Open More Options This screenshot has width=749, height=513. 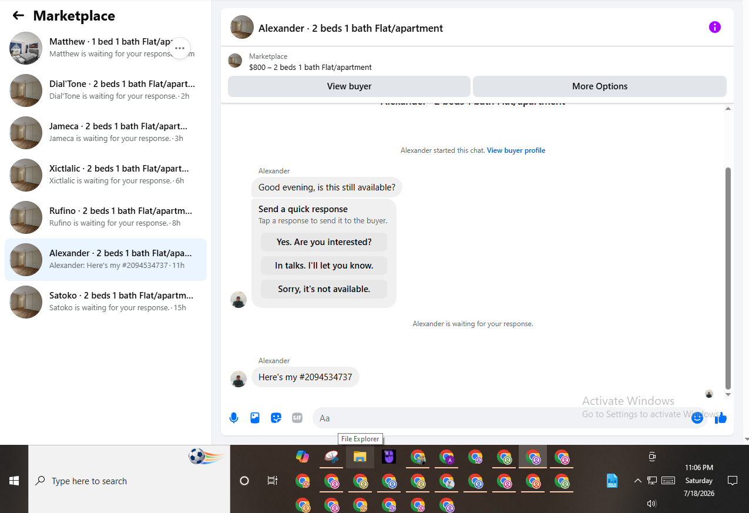600,86
